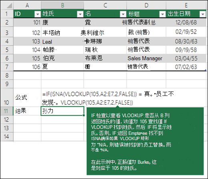The image size is (208, 179).
Task: Click cell with ID 103
Action: pos(27,41)
